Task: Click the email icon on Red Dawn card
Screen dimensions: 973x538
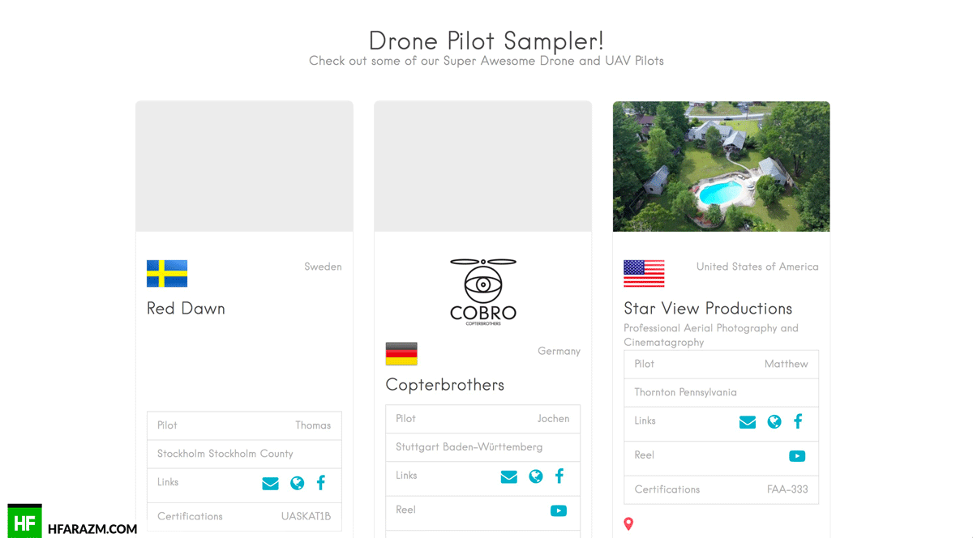Action: click(x=270, y=484)
